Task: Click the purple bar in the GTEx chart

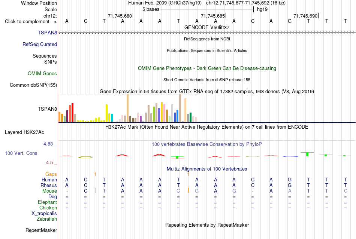Action: click(x=141, y=119)
